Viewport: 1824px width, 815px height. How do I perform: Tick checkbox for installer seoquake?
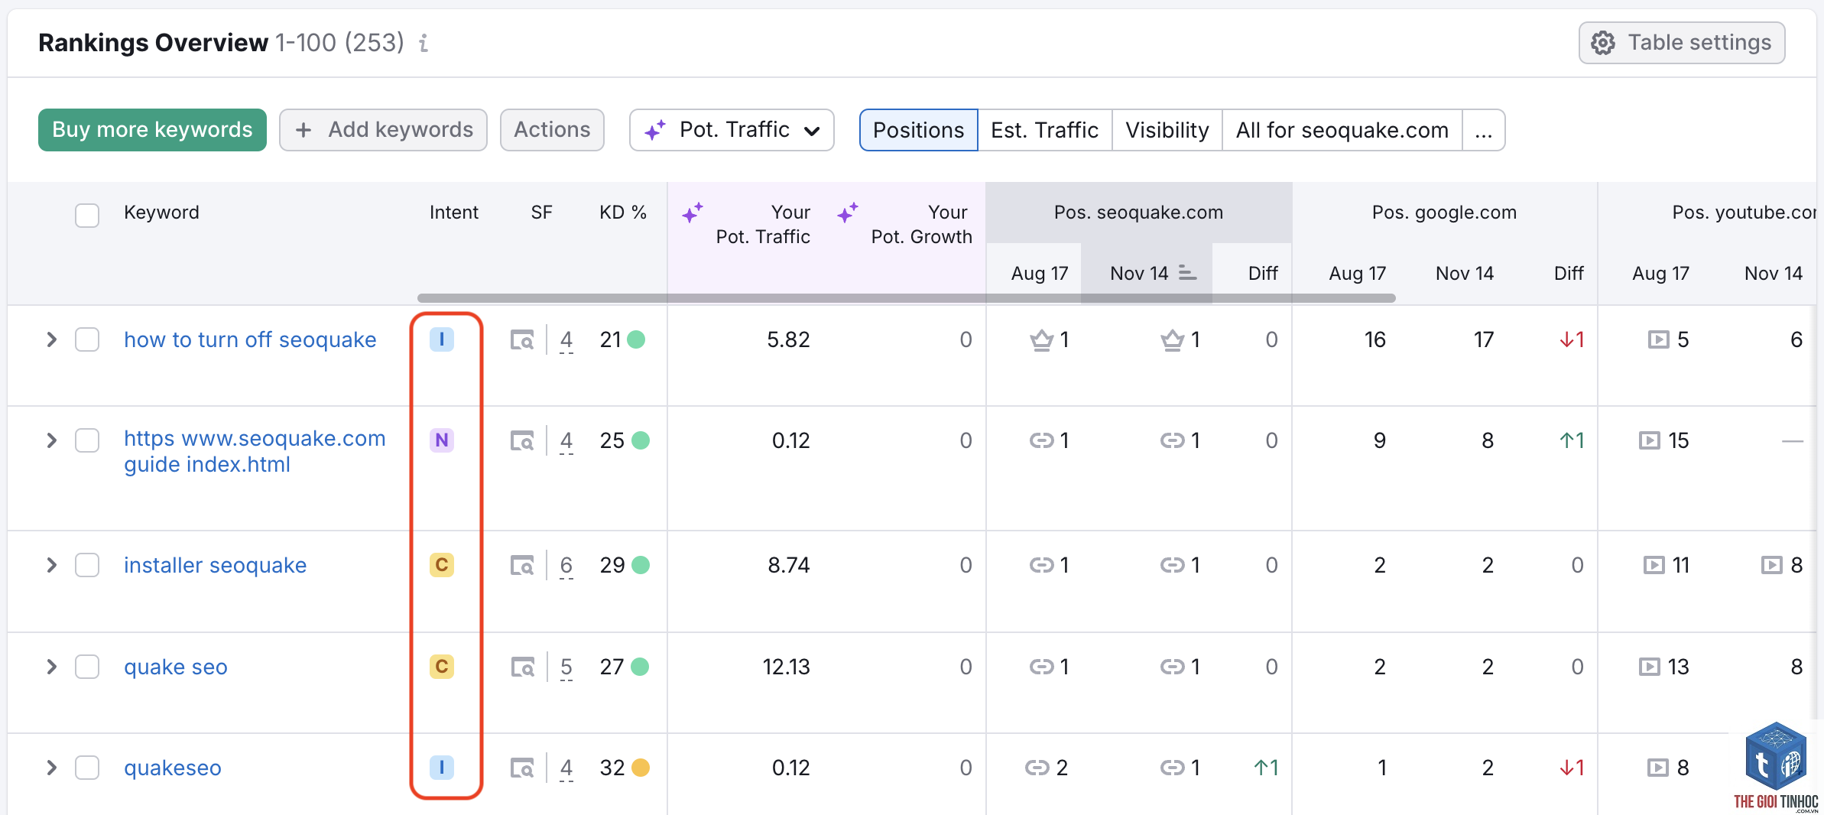point(87,565)
